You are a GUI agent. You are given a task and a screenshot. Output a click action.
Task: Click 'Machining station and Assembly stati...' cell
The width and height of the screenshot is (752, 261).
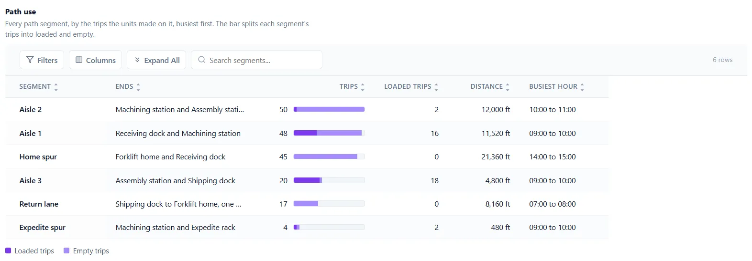[x=180, y=109]
